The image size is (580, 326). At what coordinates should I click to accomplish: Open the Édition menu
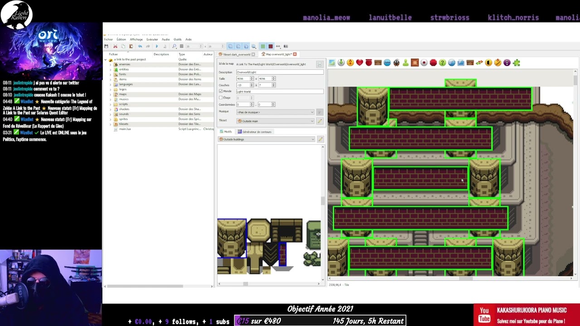pos(121,39)
